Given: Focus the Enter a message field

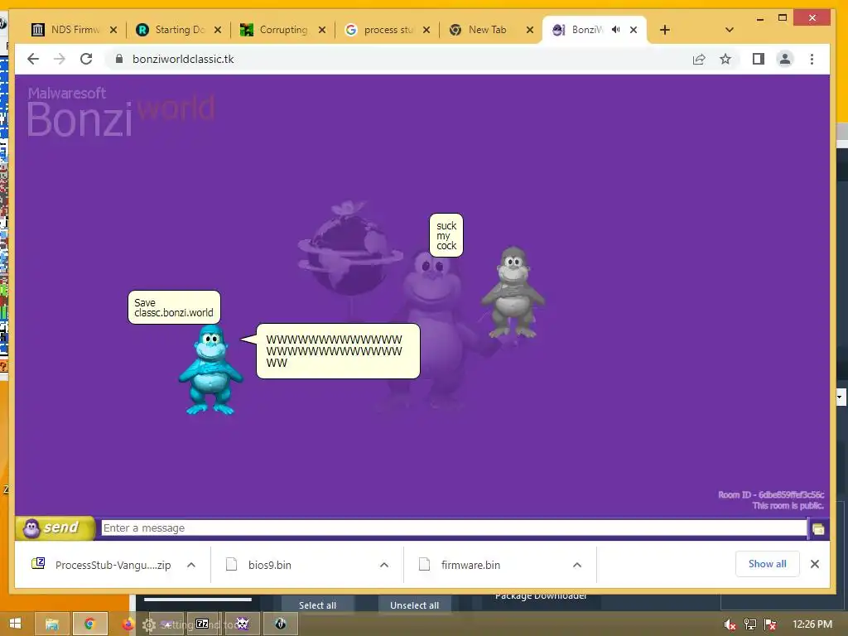Looking at the screenshot, I should (x=454, y=528).
